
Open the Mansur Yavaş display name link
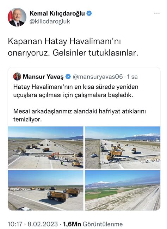[x=43, y=77]
